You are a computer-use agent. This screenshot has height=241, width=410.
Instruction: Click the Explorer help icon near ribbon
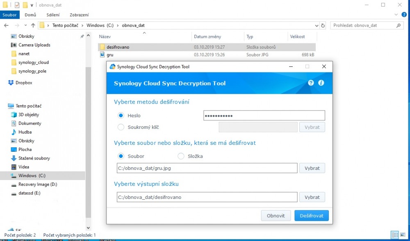pyautogui.click(x=404, y=15)
